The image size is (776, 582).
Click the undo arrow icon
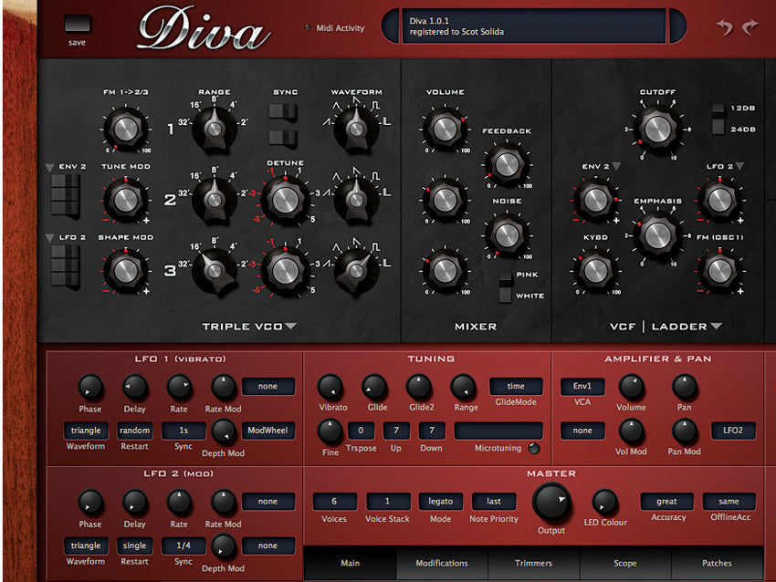pyautogui.click(x=725, y=27)
